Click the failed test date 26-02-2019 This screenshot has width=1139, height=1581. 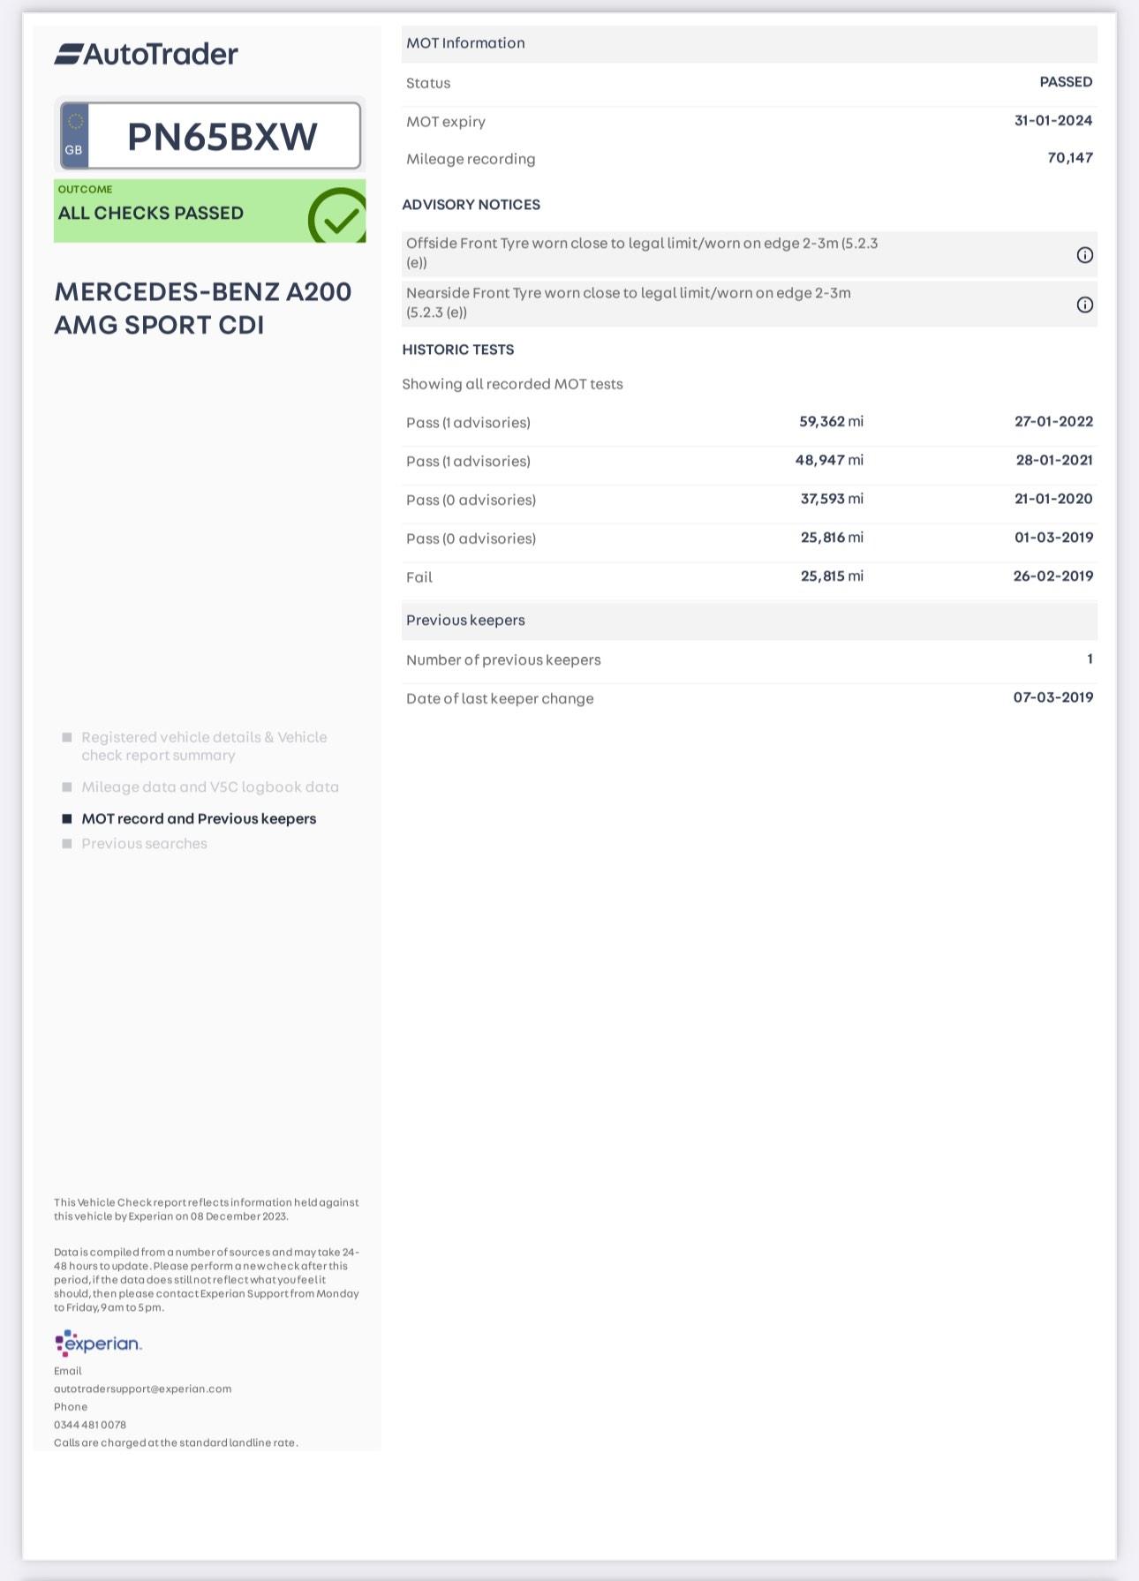1053,576
